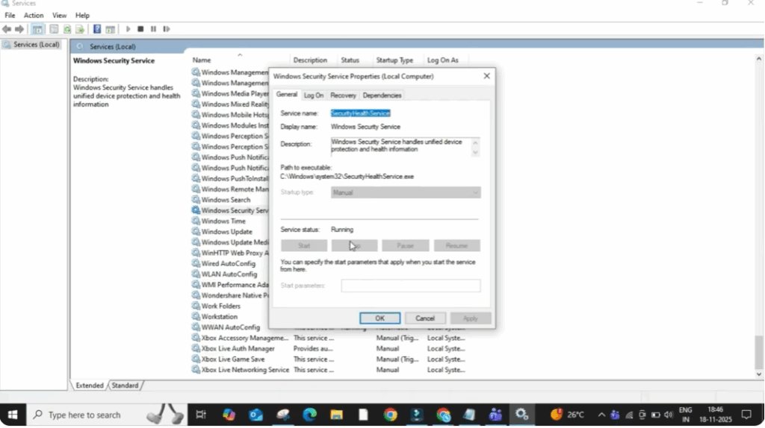Image resolution: width=765 pixels, height=428 pixels.
Task: Click the Windows Start button
Action: 13,415
